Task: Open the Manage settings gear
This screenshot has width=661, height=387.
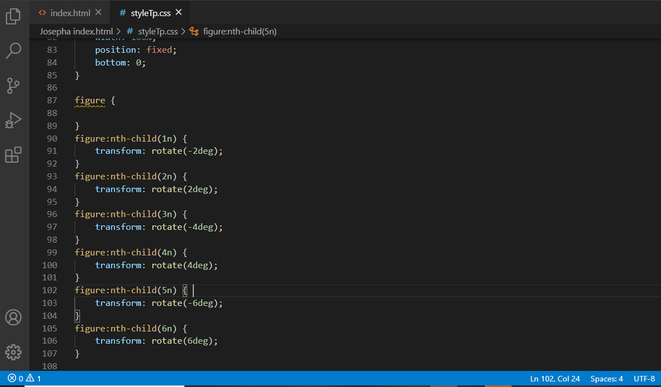Action: [13, 352]
